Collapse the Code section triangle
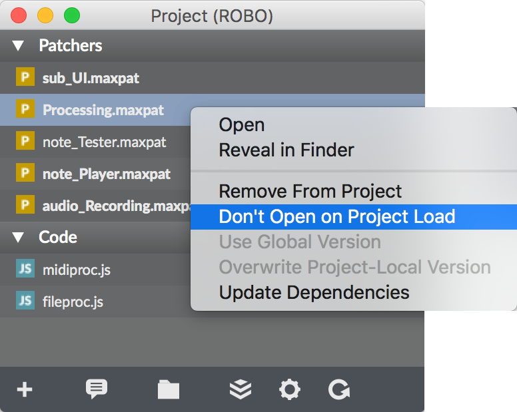The height and width of the screenshot is (412, 517). (x=18, y=237)
